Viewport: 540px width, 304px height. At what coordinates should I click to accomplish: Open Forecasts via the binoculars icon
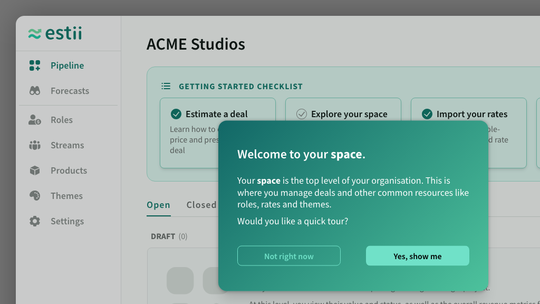[x=35, y=91]
